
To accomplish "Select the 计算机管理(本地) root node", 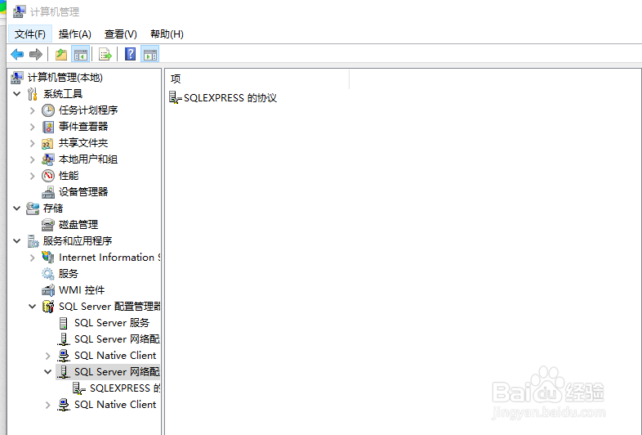I will (65, 78).
